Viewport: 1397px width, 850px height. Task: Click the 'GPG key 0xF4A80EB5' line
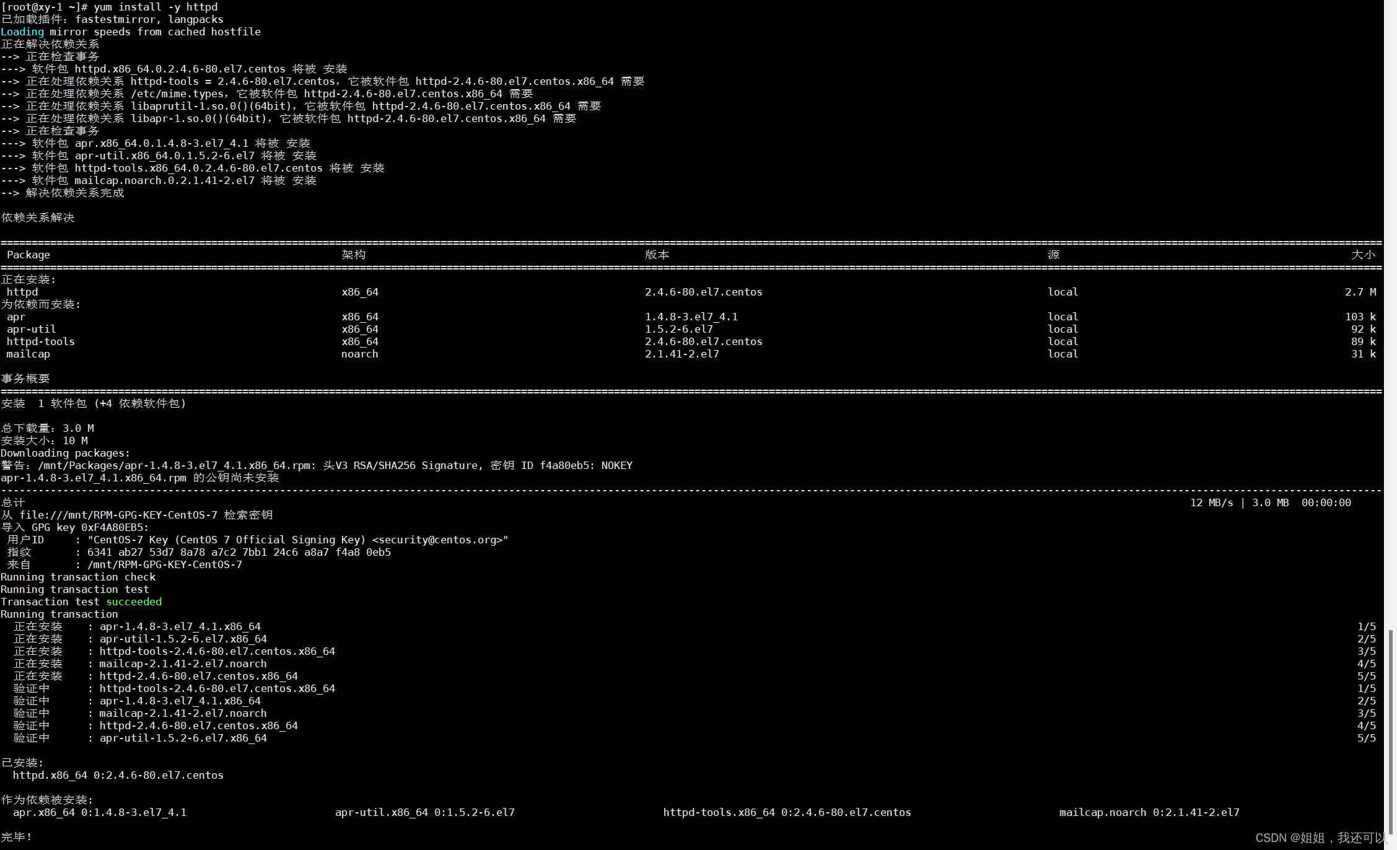coord(75,527)
